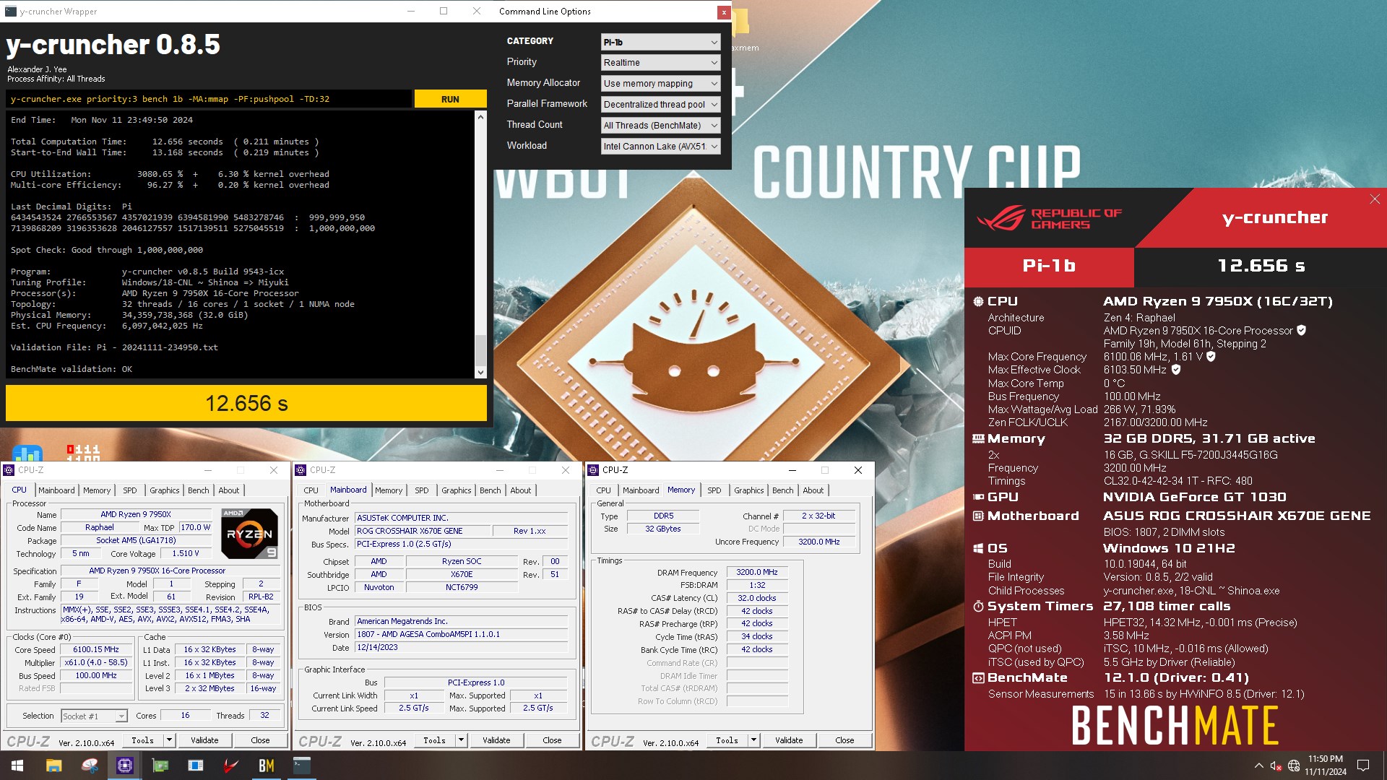Expand Tools arrow in Mainboard window

(x=461, y=740)
